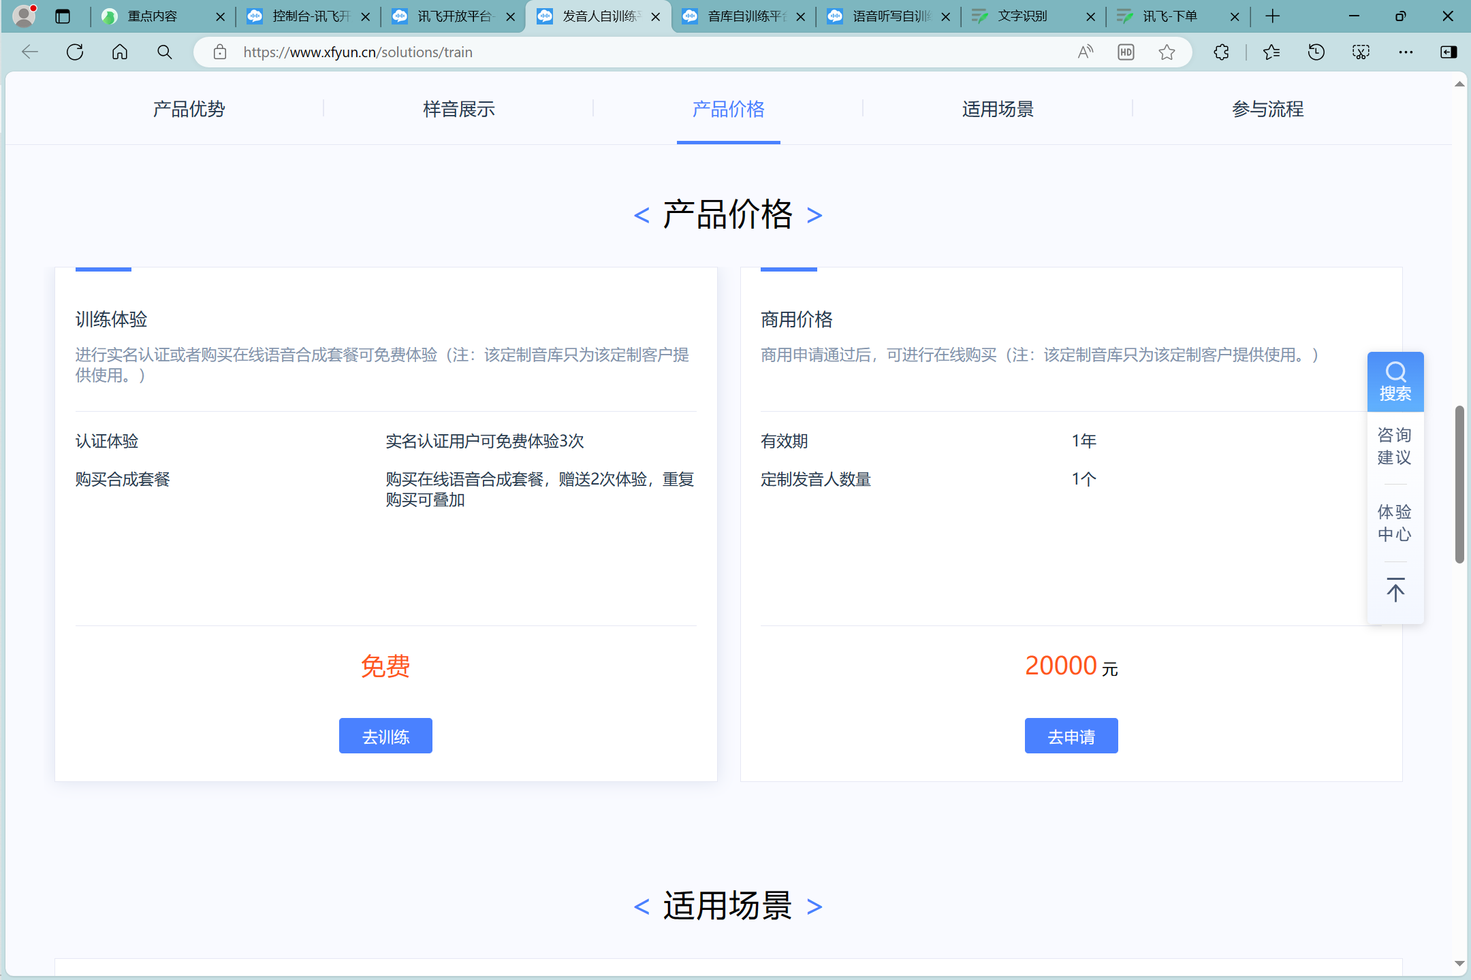1471x980 pixels.
Task: Switch to the 重点内容 tab
Action: [153, 16]
